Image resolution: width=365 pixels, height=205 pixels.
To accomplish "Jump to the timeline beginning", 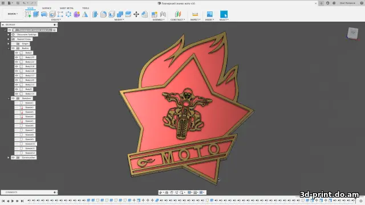I will coord(3,201).
